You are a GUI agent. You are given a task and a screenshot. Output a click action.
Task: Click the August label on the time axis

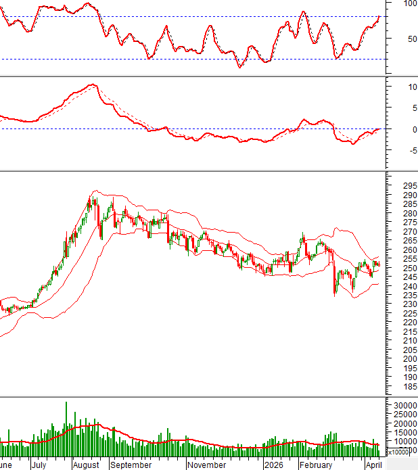click(85, 465)
